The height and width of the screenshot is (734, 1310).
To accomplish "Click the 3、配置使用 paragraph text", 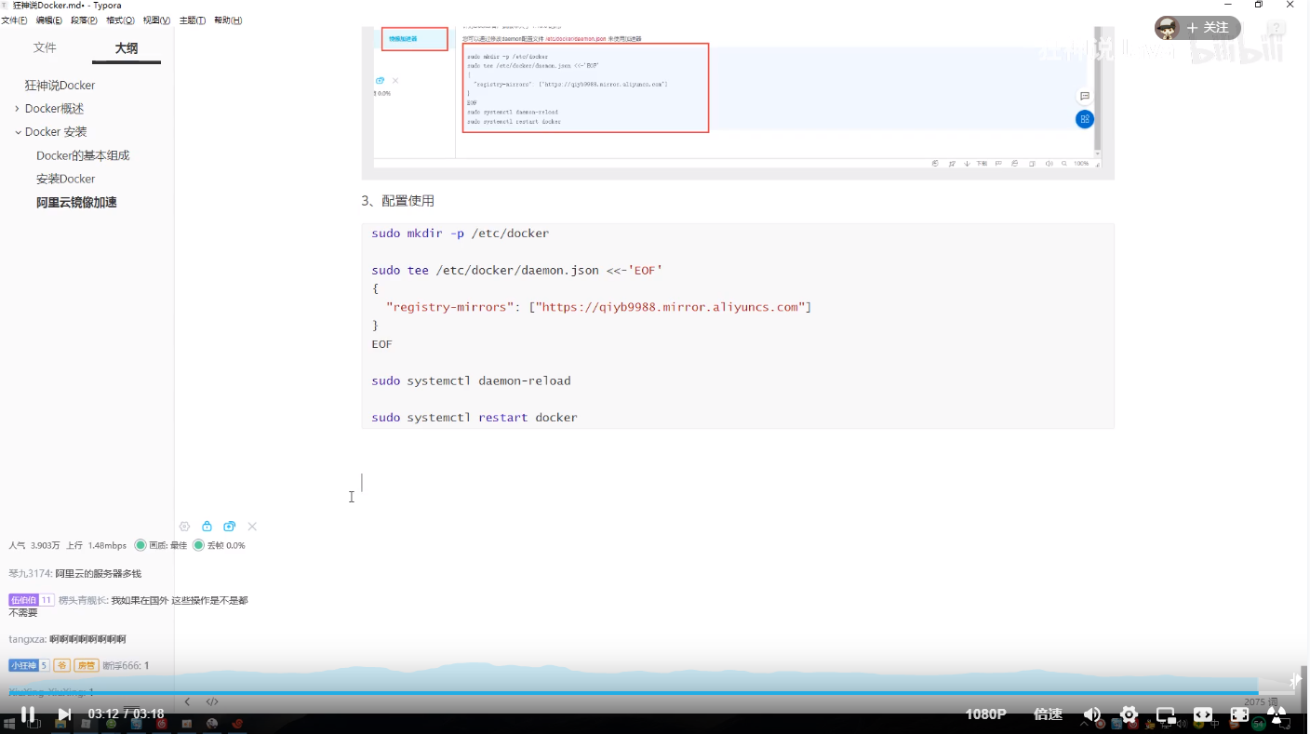I will pos(397,201).
